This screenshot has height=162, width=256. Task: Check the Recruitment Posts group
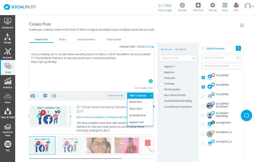(161, 95)
